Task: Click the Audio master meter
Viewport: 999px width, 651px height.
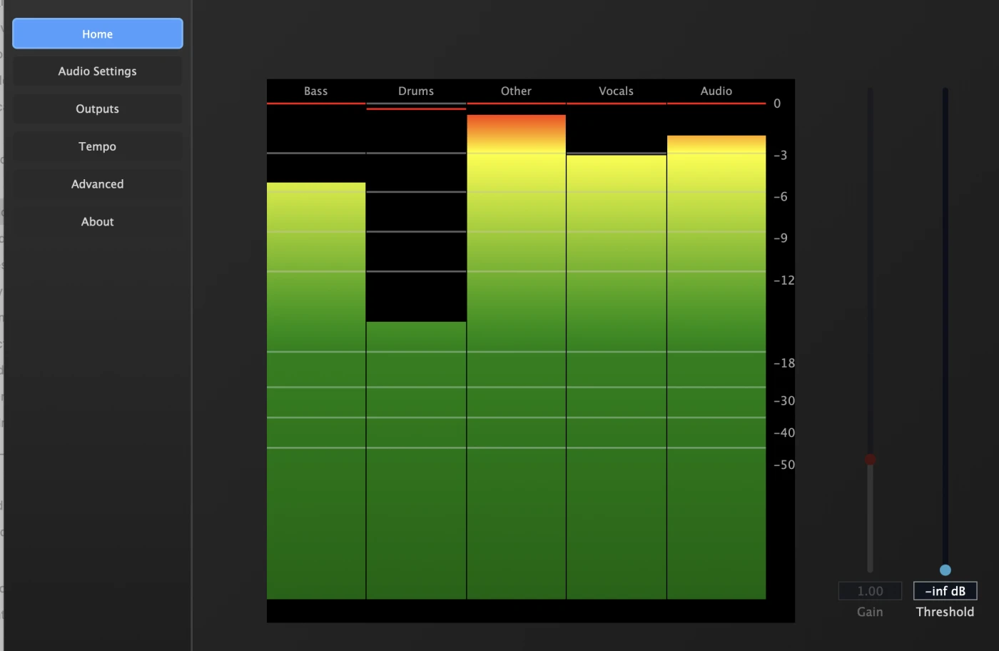Action: (x=716, y=367)
